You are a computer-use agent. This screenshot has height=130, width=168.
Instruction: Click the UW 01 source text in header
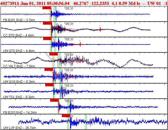154,3
